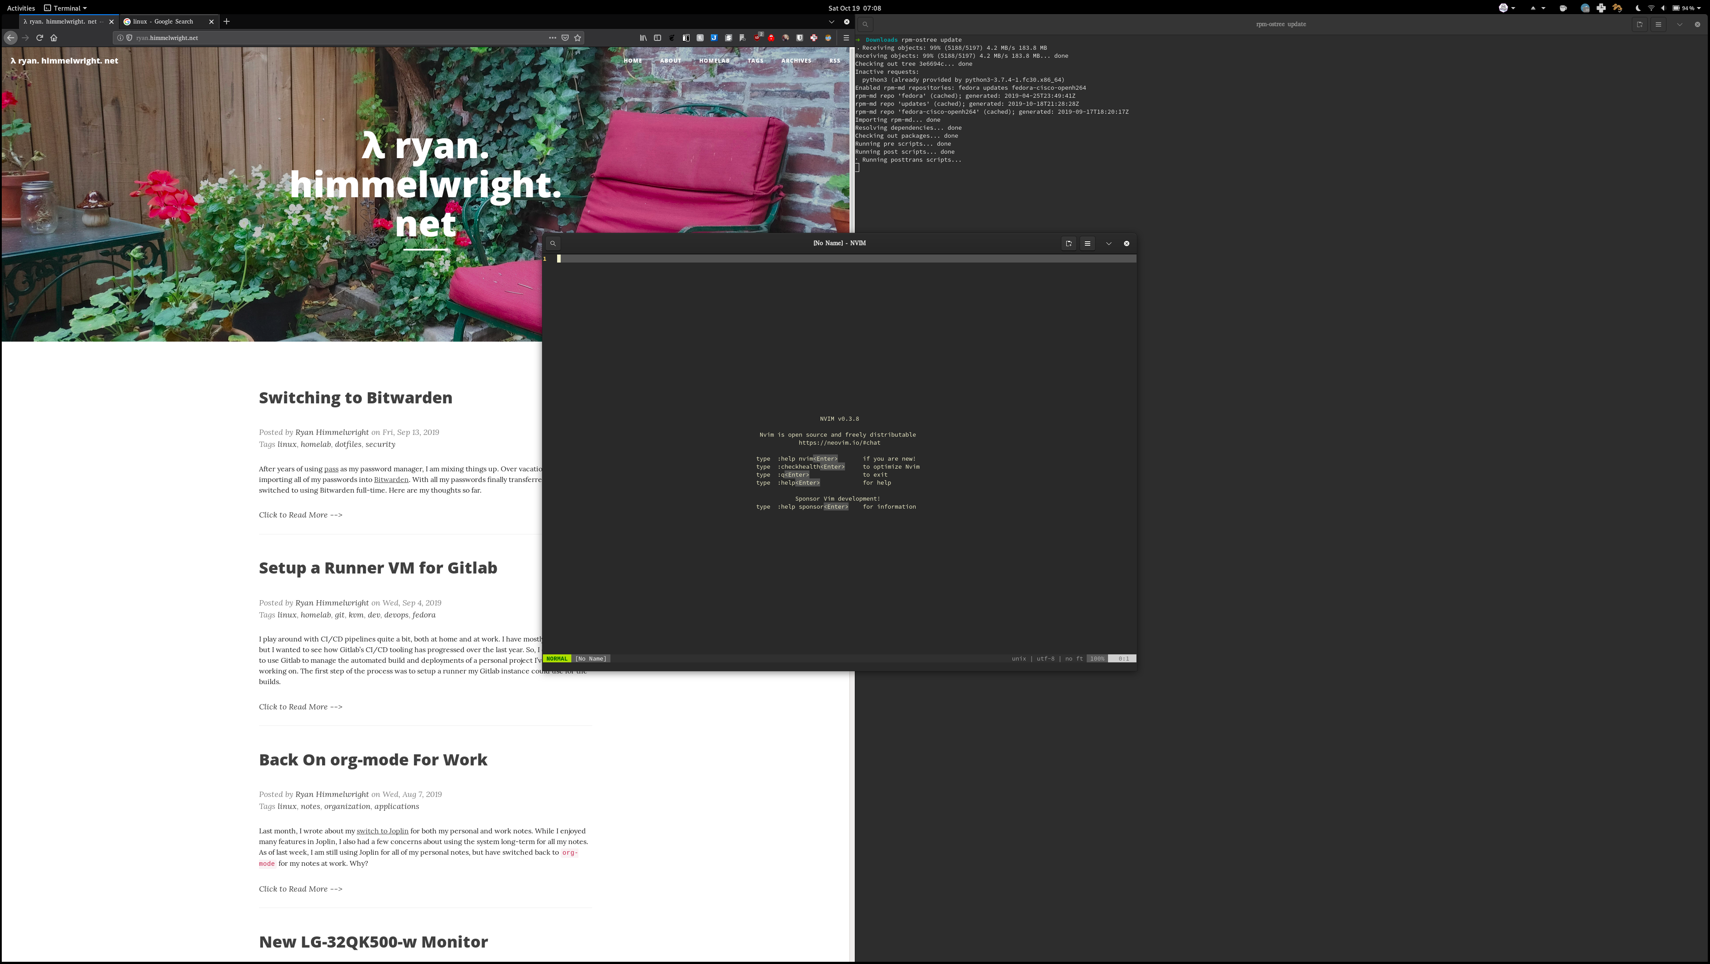Toggle Firefox sidebar view
Screen dimensions: 1710x964
point(657,38)
